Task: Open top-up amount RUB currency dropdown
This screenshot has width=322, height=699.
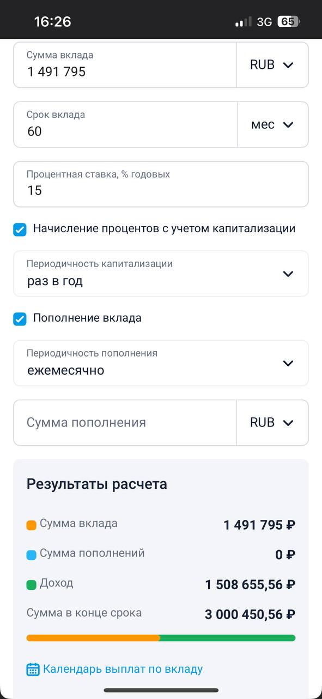Action: [x=272, y=423]
